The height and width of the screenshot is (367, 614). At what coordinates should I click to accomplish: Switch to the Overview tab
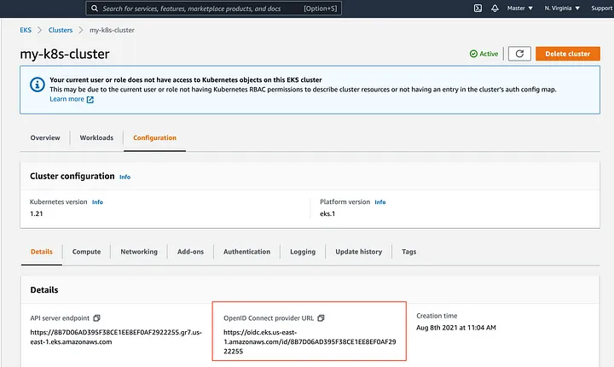pyautogui.click(x=45, y=137)
